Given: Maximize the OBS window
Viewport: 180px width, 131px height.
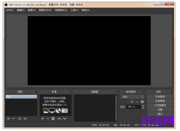Looking at the screenshot, I should point(162,4).
